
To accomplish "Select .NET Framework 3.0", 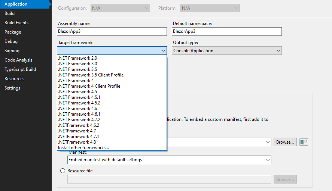I will pyautogui.click(x=112, y=64).
